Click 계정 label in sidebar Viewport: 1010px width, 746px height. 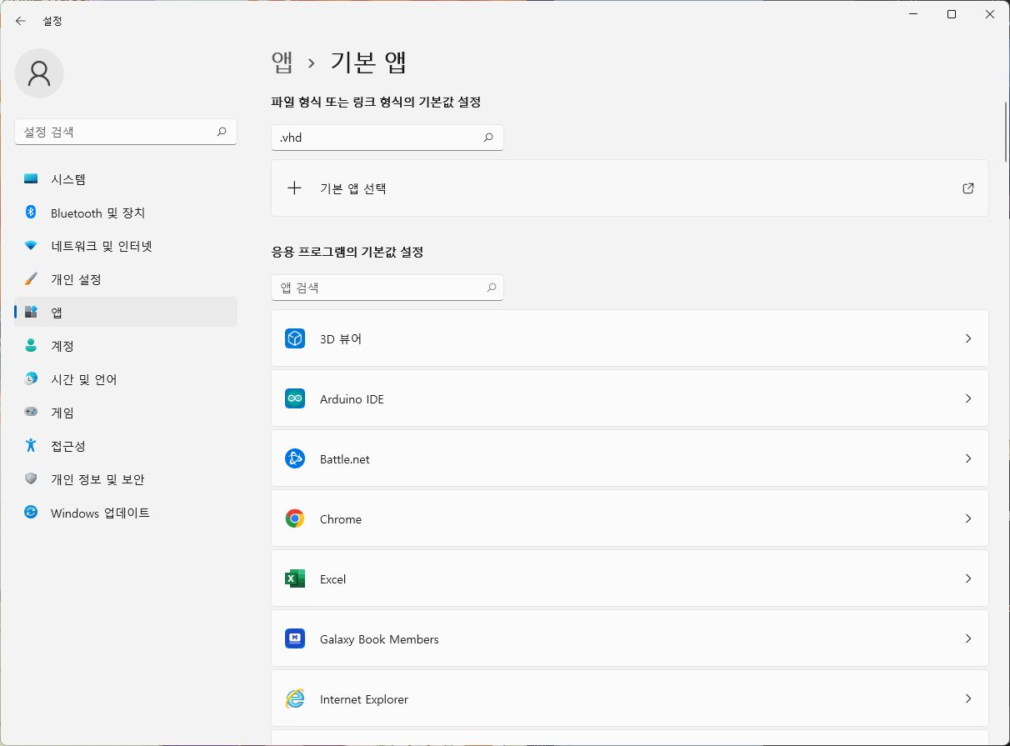pyautogui.click(x=62, y=346)
